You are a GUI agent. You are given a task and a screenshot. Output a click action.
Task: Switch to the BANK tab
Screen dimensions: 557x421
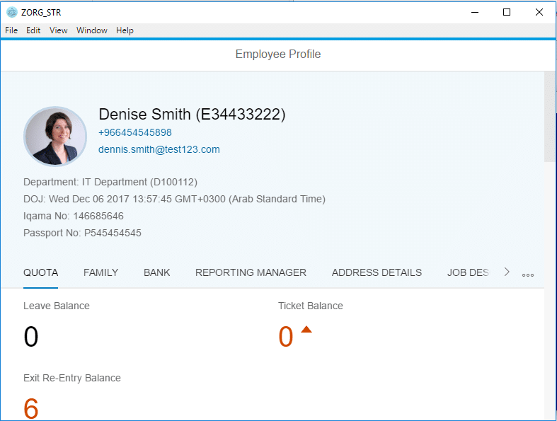point(157,272)
